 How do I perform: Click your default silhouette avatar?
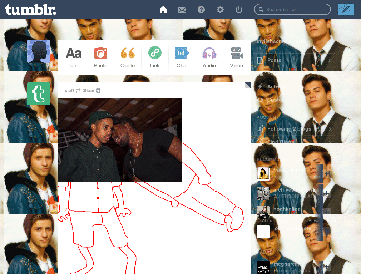click(39, 51)
